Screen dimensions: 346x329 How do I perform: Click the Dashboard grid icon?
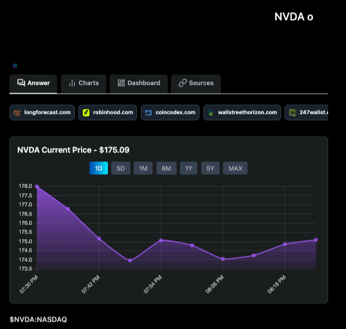tap(121, 83)
